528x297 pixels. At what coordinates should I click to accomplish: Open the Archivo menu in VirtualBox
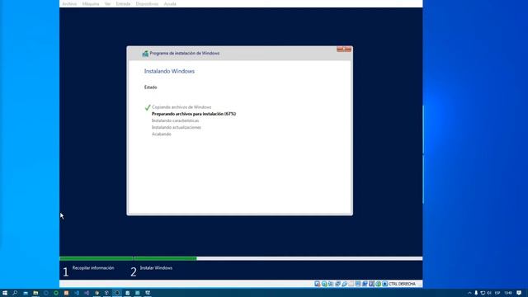[x=69, y=3]
